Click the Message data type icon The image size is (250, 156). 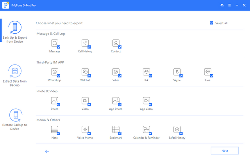pyautogui.click(x=55, y=43)
